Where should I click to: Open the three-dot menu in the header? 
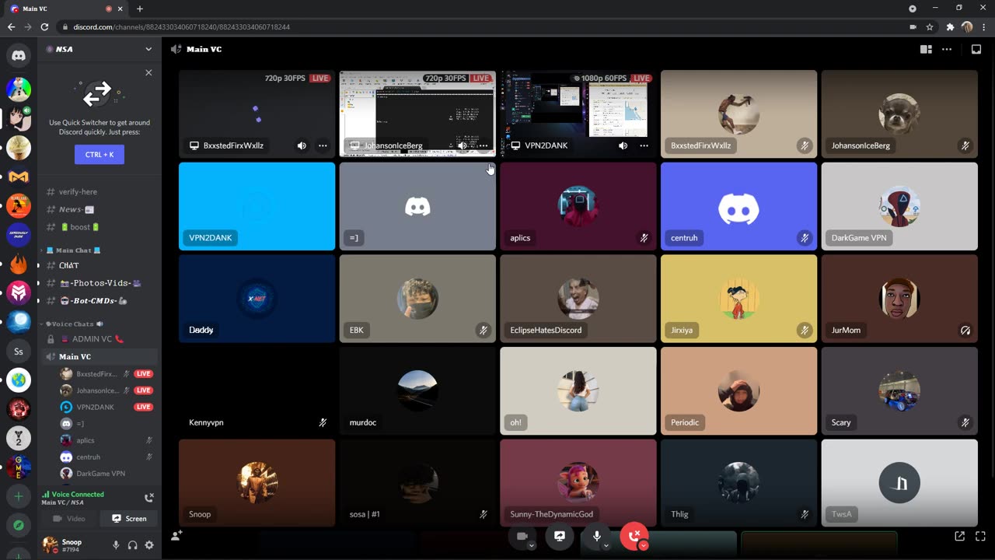coord(946,49)
